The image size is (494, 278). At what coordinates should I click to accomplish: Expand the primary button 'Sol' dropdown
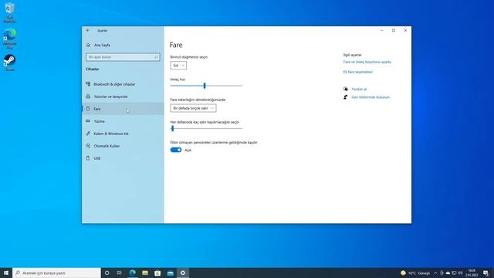pos(178,65)
